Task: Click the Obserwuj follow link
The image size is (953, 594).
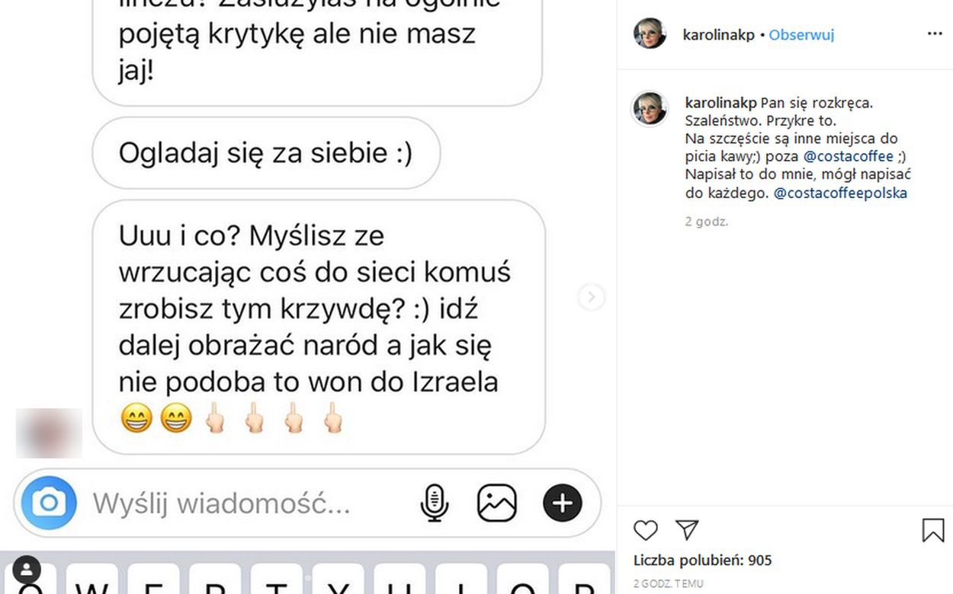Action: click(801, 35)
